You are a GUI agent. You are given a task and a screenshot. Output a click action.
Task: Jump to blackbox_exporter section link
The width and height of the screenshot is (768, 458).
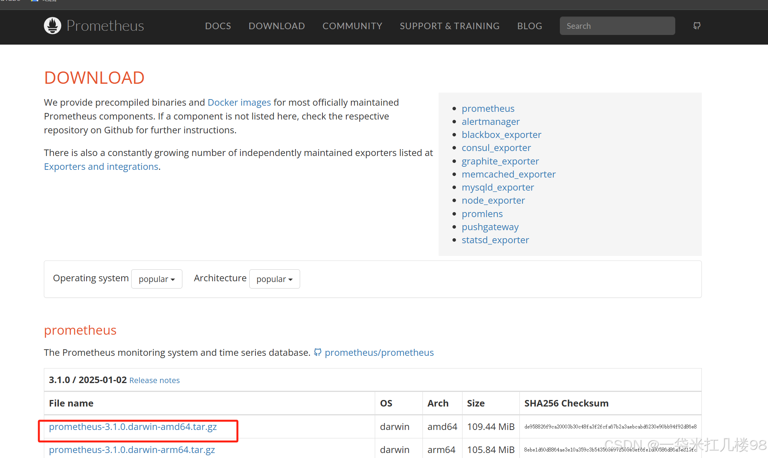coord(501,135)
